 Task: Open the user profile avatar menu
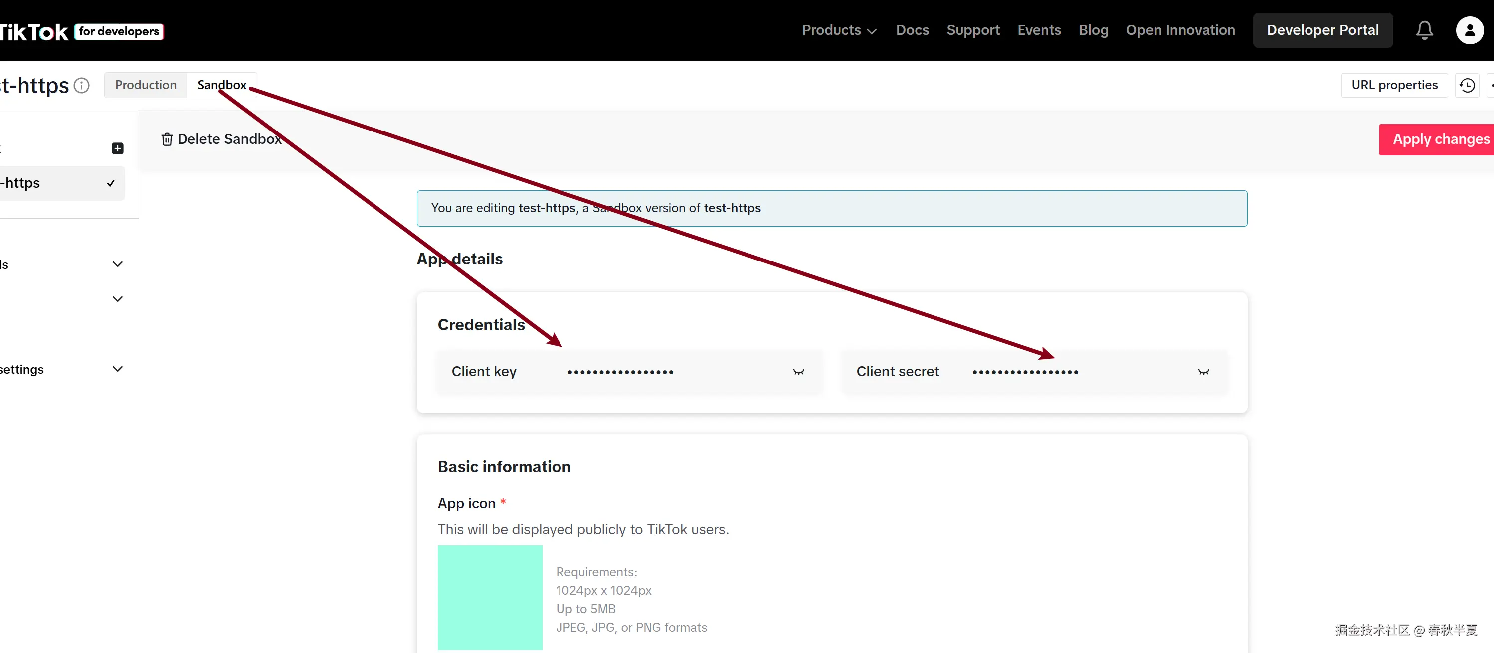tap(1469, 30)
